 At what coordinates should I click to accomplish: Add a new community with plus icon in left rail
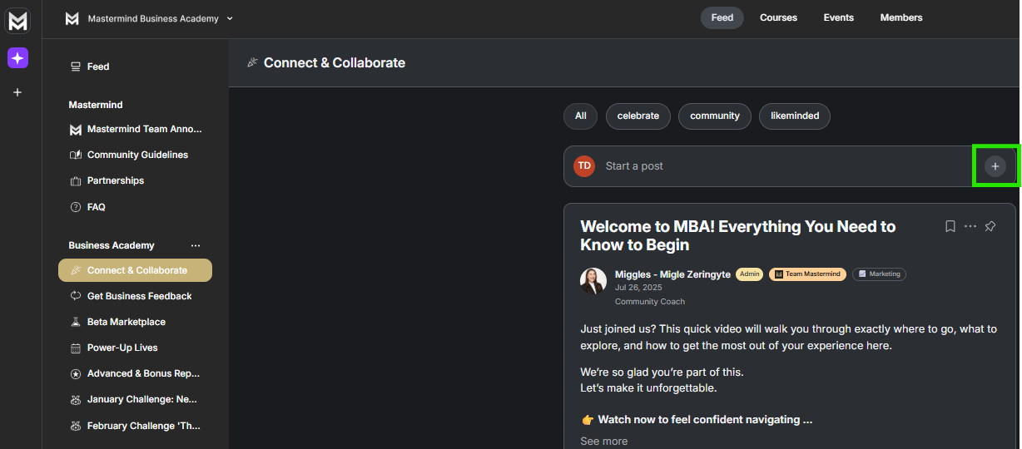pos(17,92)
